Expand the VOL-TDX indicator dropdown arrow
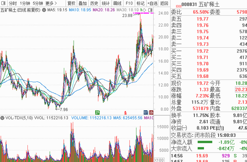This screenshot has height=162, width=247. [x=2, y=118]
